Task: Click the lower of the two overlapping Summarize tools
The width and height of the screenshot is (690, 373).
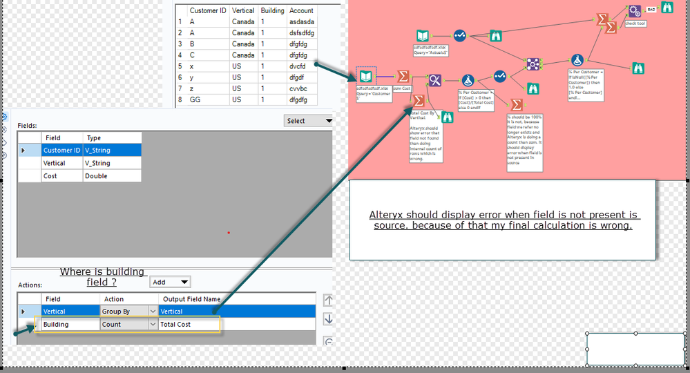Action: [611, 27]
